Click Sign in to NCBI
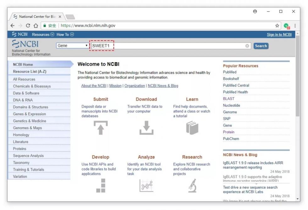 click(279, 35)
